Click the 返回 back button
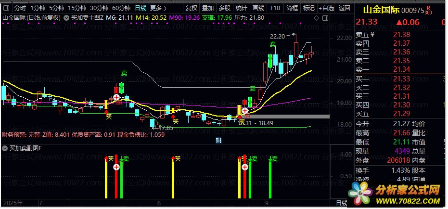Image resolution: width=448 pixels, height=209 pixels. pyautogui.click(x=344, y=8)
